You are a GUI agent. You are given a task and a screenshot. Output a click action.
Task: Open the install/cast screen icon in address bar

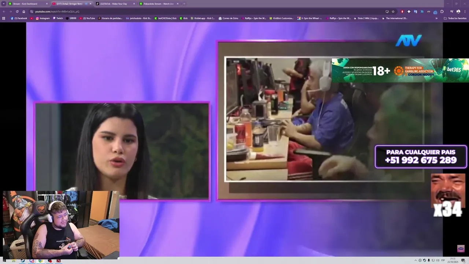click(x=387, y=11)
